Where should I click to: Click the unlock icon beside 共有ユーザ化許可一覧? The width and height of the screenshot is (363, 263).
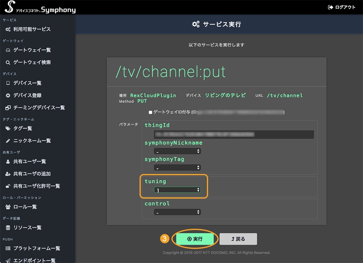tap(8, 186)
